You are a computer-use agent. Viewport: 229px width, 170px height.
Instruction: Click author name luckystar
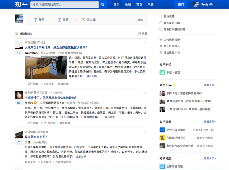[31, 53]
